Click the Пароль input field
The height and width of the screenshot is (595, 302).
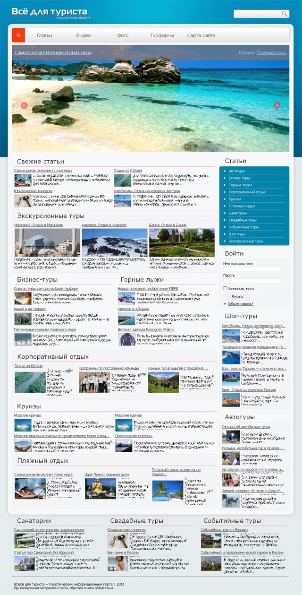[x=252, y=281]
